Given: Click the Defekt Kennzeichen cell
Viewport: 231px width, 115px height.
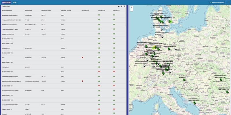Looking at the screenshot, I should pos(27,110).
